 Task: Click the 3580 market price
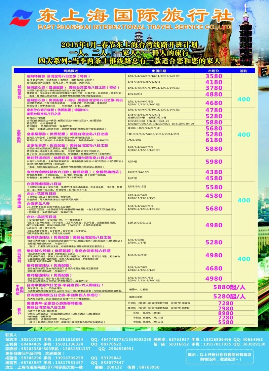coord(214,76)
